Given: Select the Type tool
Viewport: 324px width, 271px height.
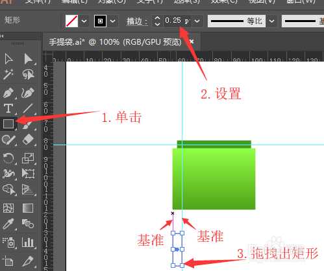Looking at the screenshot, I should (x=8, y=108).
